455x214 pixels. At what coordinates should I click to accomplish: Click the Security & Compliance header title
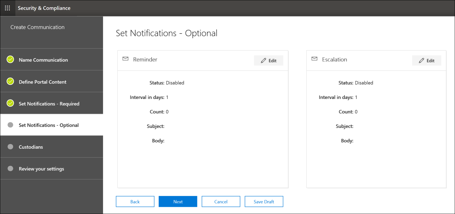[44, 8]
